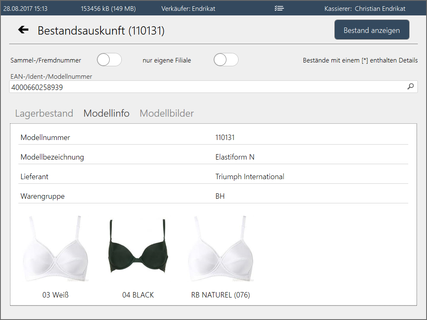Click the search magnifier icon
The image size is (427, 320).
point(410,87)
